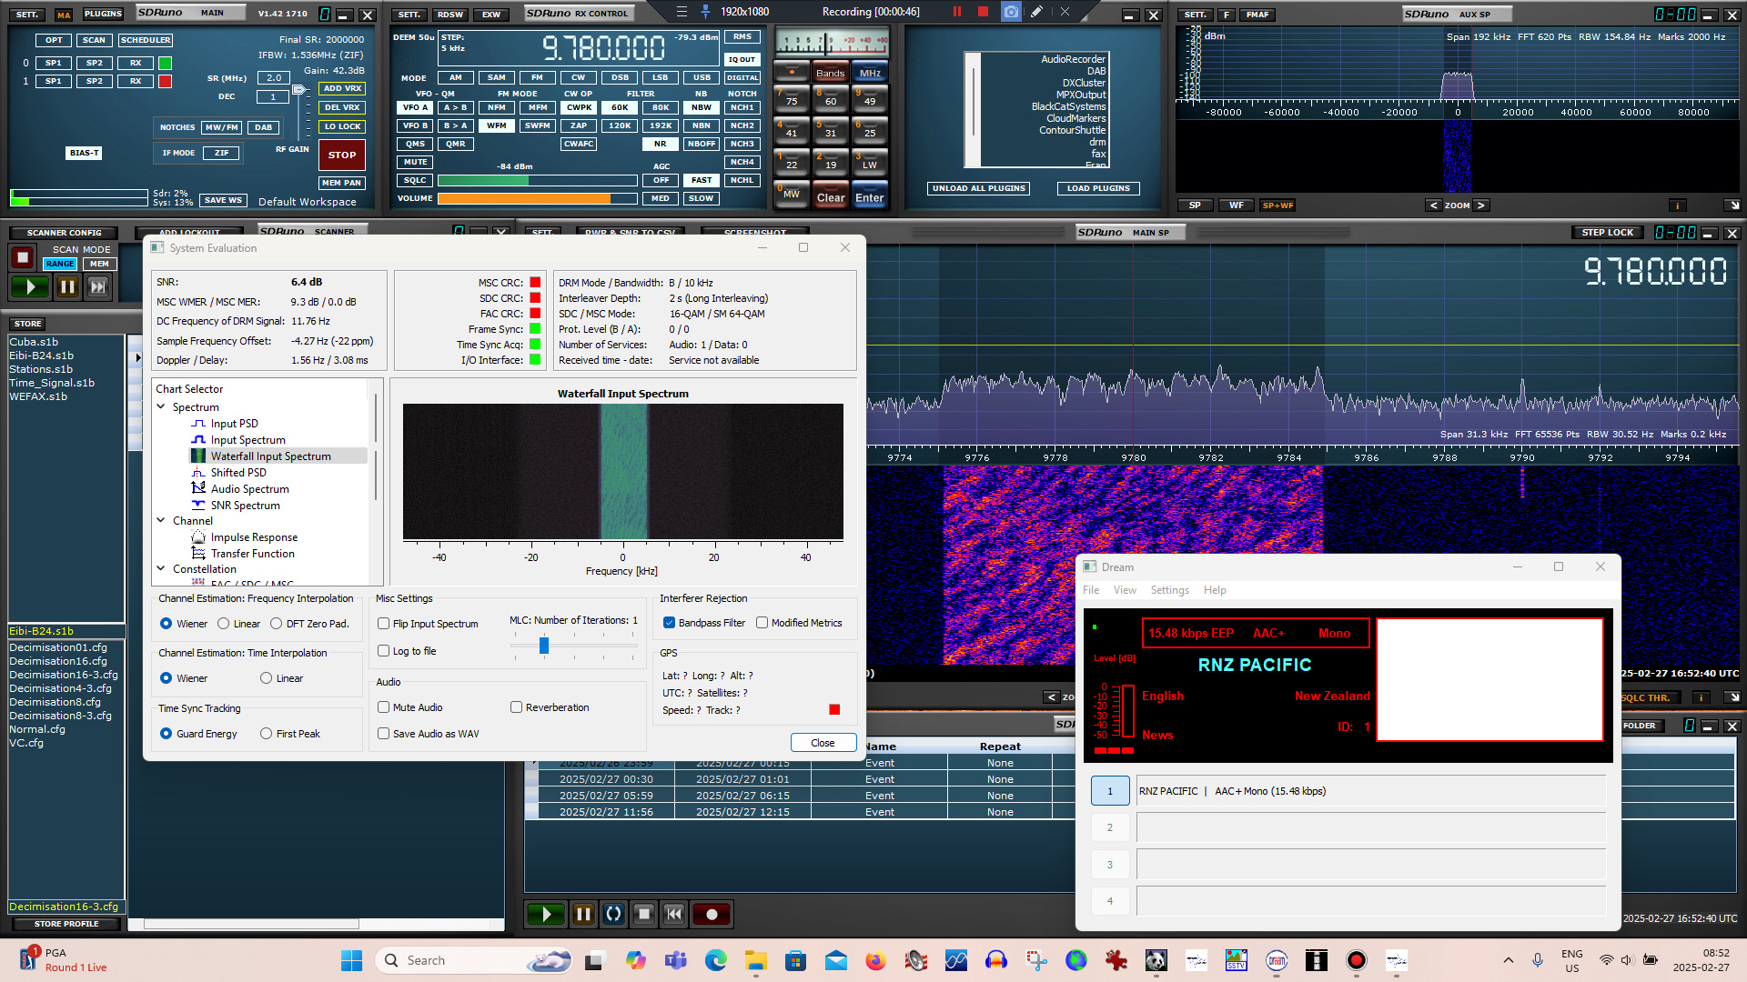Click UNLOAD ALL PLUGINS button
Screen dimensions: 1747x982
point(979,188)
